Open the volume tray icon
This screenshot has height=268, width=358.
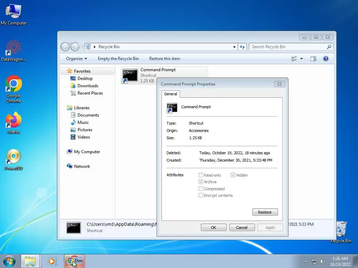(323, 261)
